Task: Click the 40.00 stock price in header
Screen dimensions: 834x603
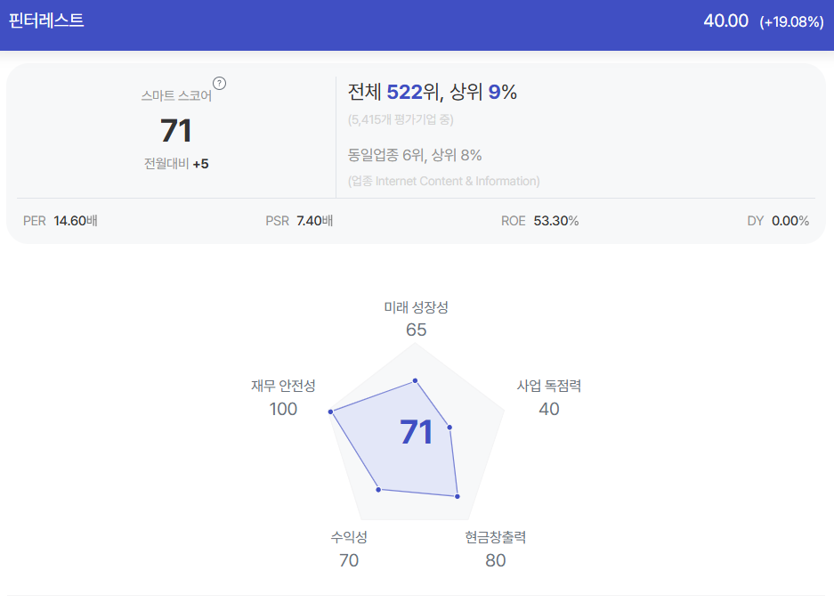Action: pos(725,21)
